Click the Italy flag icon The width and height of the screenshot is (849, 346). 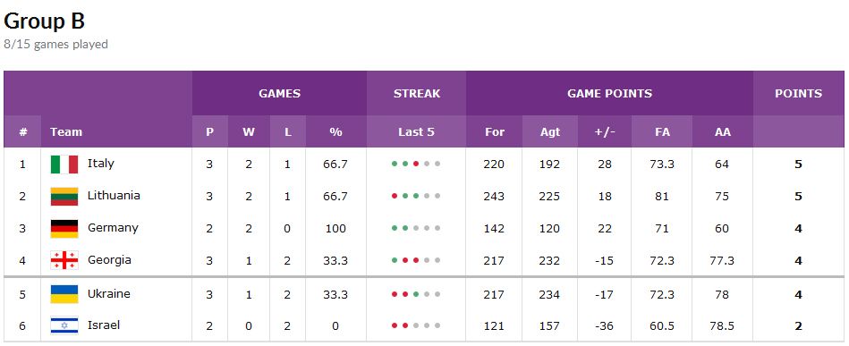click(x=64, y=165)
